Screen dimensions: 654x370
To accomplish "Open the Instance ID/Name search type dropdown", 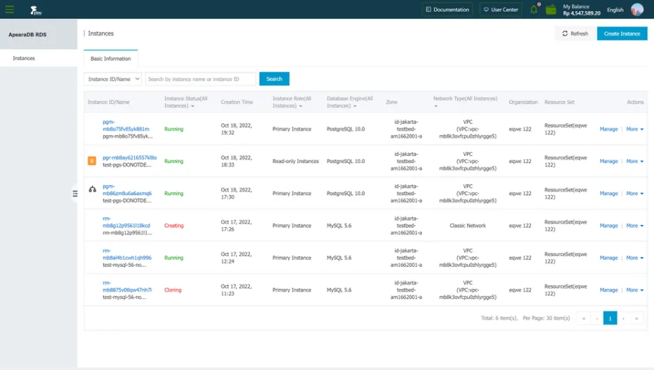I will [x=113, y=79].
